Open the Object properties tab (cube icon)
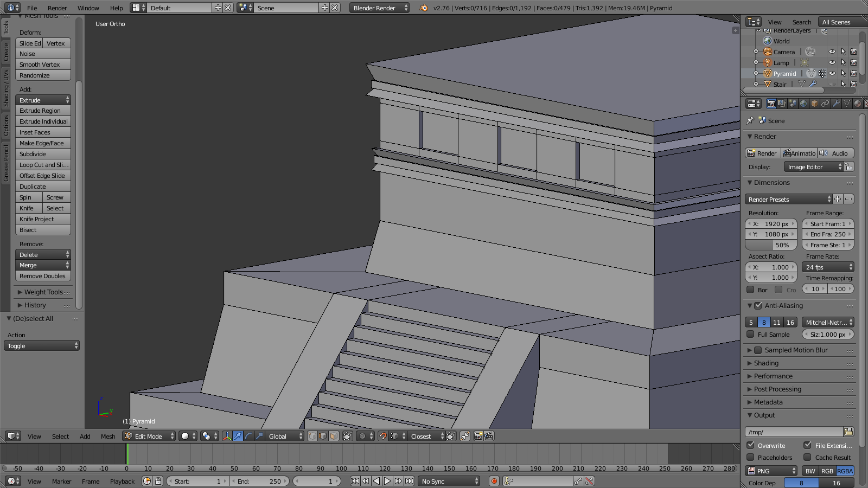 814,104
